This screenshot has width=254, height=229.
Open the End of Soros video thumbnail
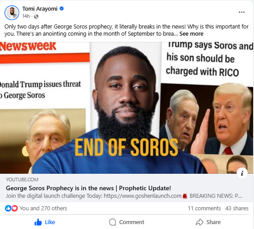pos(126,108)
